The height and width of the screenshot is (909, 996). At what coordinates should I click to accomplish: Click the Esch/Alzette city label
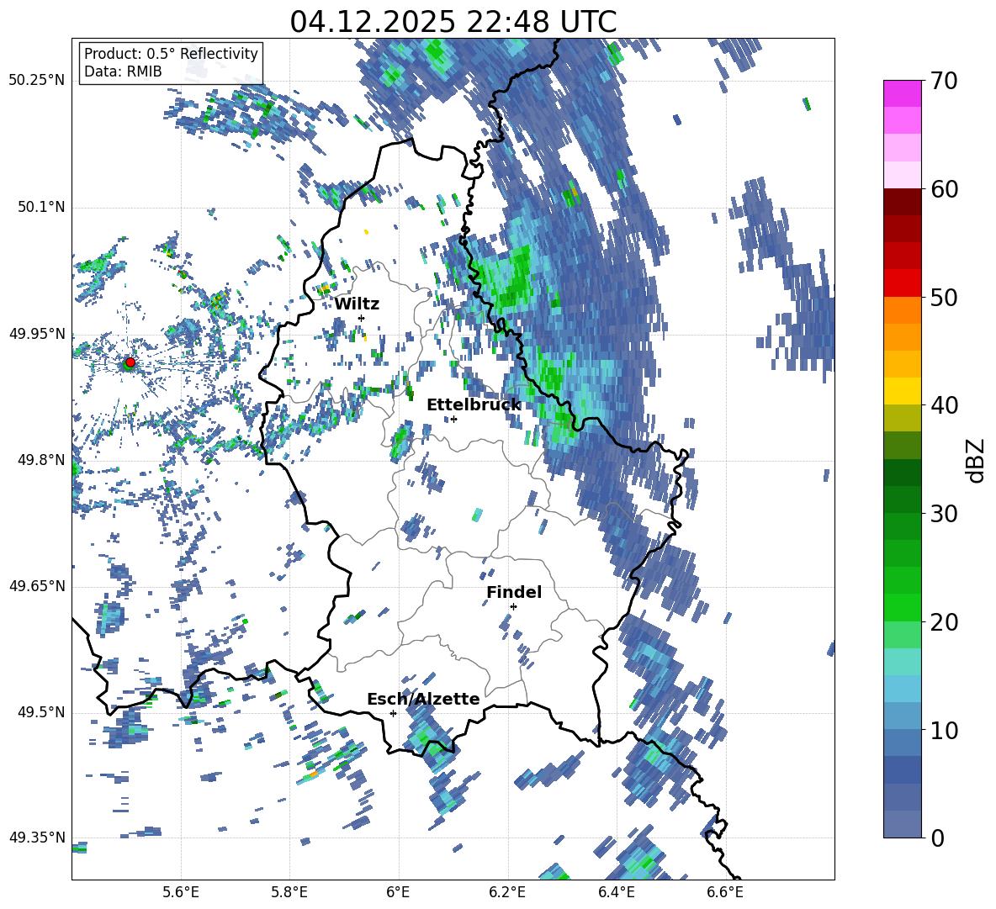coord(423,699)
